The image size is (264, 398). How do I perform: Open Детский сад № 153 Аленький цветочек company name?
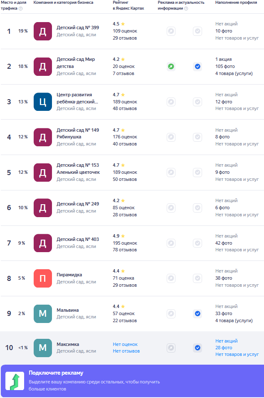[x=78, y=168]
